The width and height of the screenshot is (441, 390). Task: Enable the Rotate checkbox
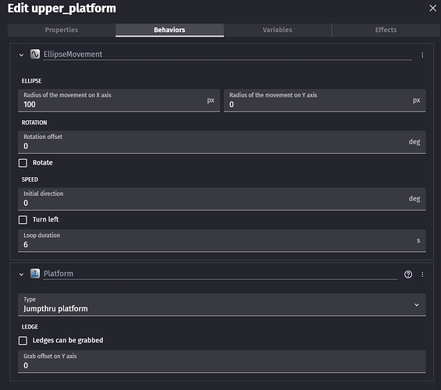point(23,163)
